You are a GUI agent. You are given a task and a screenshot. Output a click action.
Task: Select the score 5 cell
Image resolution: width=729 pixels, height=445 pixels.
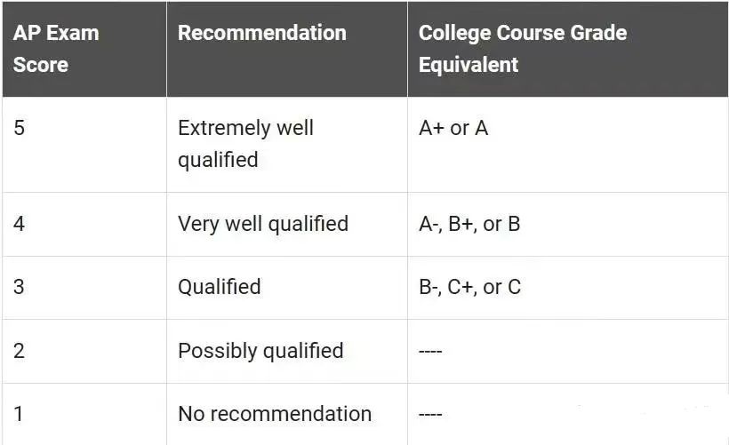click(x=84, y=145)
